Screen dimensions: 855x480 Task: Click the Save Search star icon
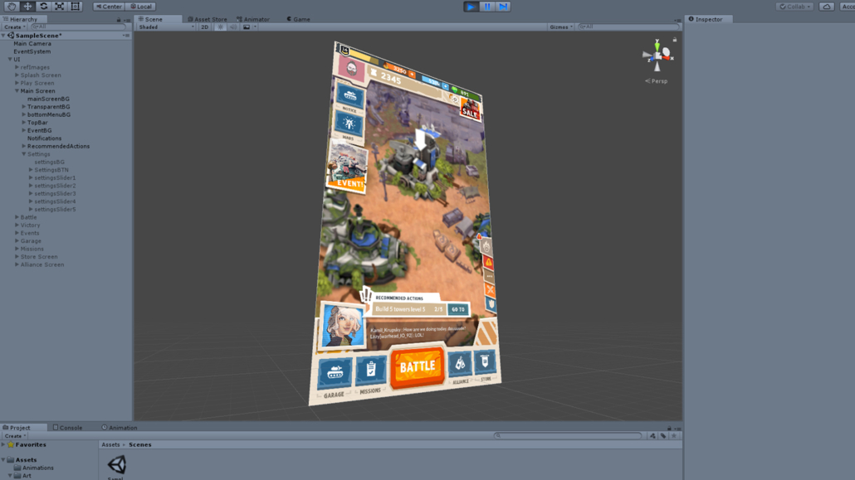point(674,436)
